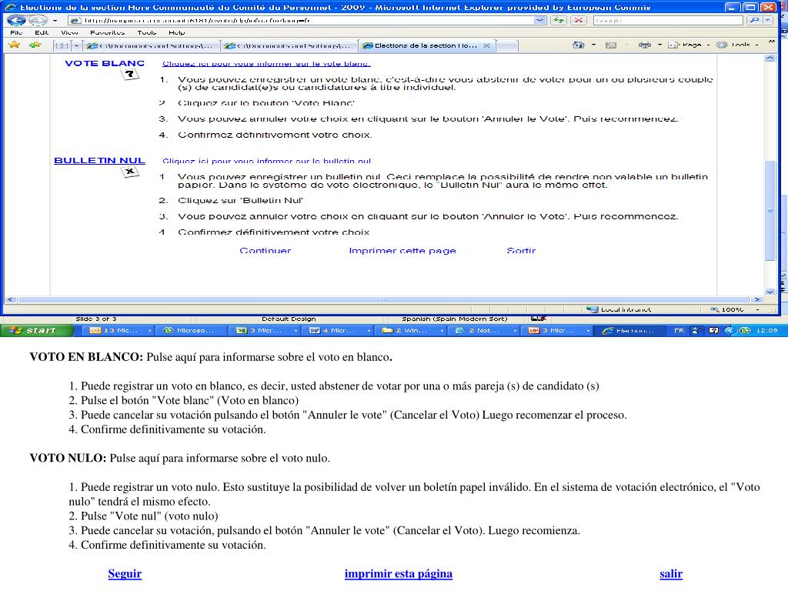Switch to the first Documents and Settings tab

tap(150, 45)
